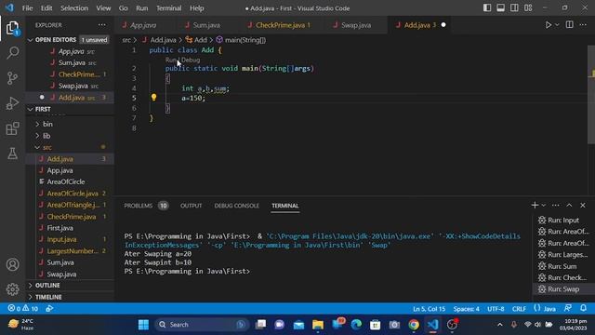Close the terminal panel
The image size is (595, 335).
[x=583, y=206]
